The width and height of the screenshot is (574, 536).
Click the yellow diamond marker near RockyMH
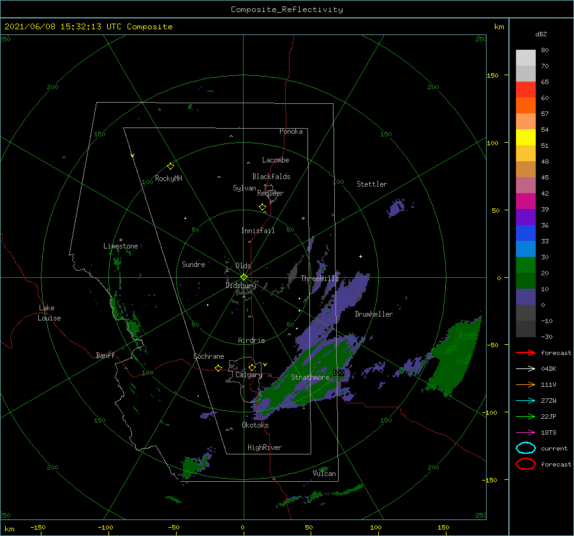170,166
